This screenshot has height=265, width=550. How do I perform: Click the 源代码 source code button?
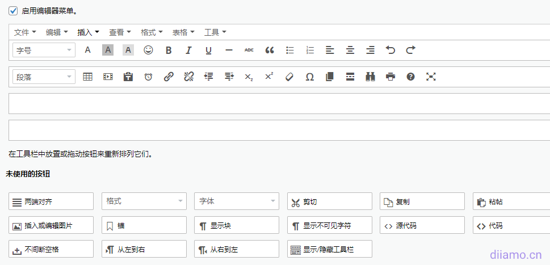pos(422,225)
